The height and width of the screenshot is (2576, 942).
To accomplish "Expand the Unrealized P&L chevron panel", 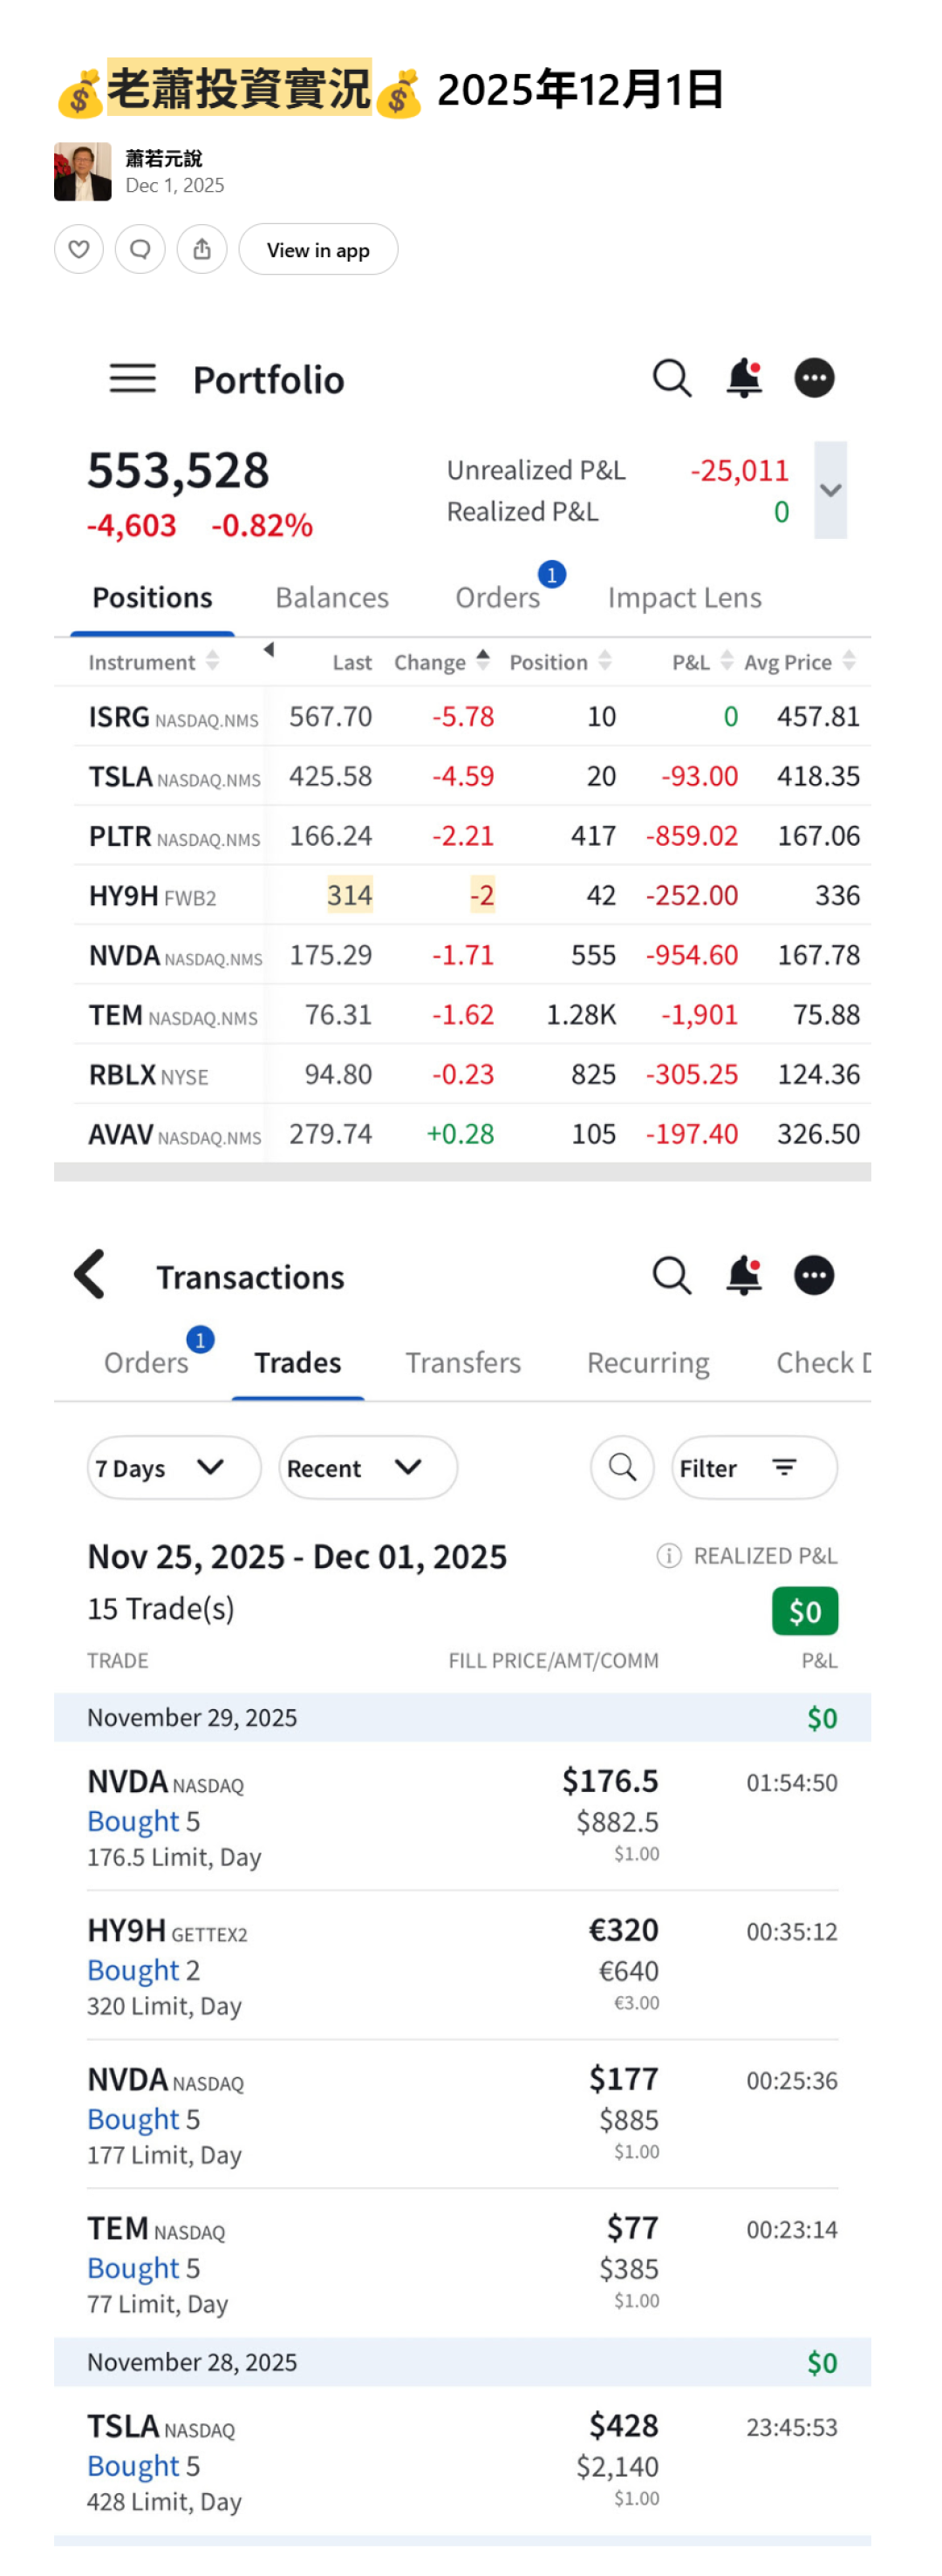I will pos(830,490).
